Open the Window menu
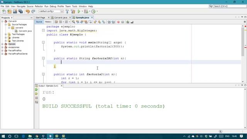The width and height of the screenshot is (247, 139). click(x=83, y=6)
